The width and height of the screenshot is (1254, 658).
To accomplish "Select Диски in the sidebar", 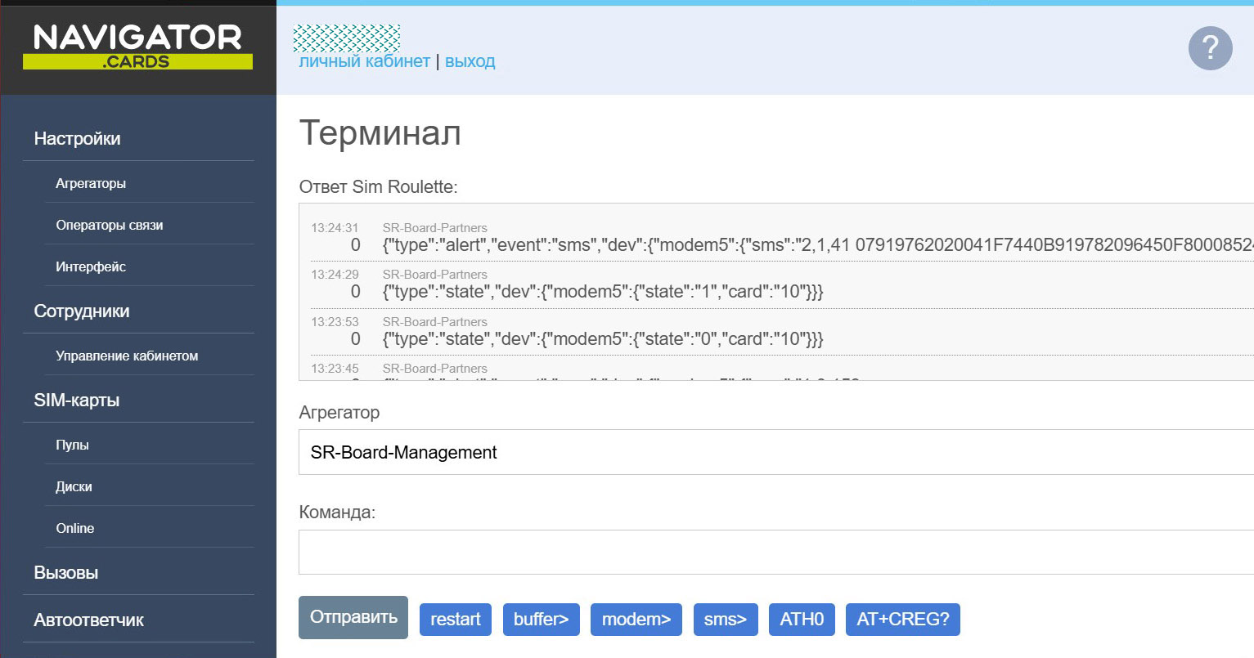I will click(74, 487).
